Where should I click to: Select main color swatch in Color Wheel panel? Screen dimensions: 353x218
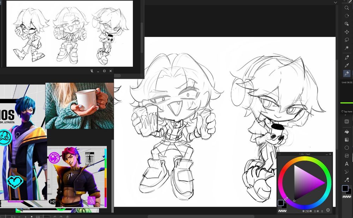pos(281,203)
